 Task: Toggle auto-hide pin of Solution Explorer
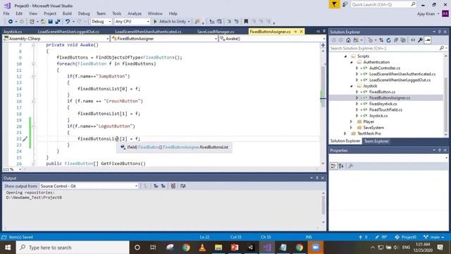(x=440, y=32)
